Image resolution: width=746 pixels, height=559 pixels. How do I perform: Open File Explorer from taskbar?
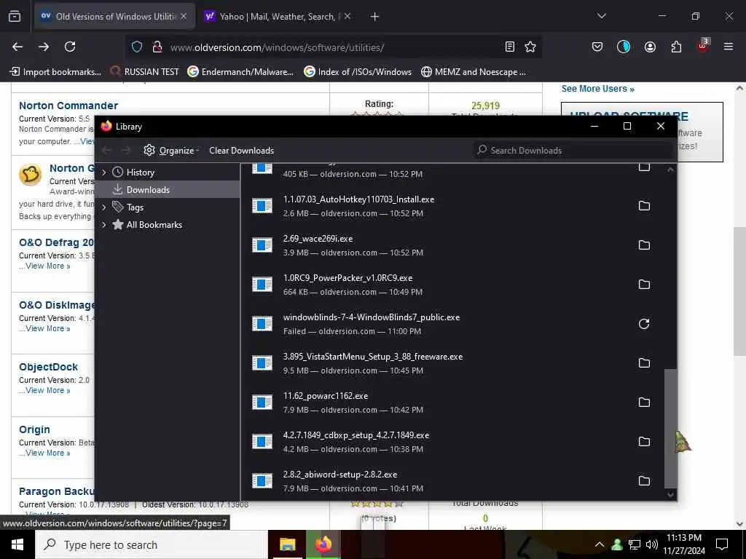pos(287,544)
